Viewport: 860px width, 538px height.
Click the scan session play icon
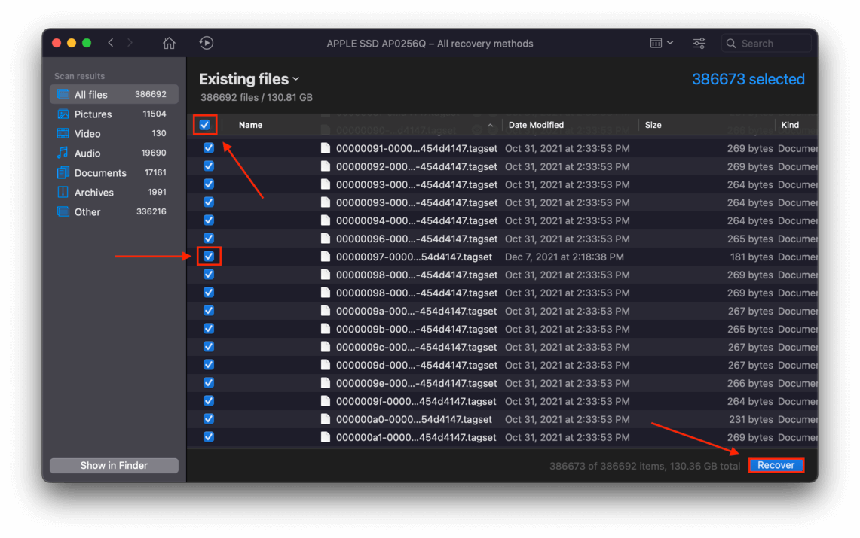[207, 43]
